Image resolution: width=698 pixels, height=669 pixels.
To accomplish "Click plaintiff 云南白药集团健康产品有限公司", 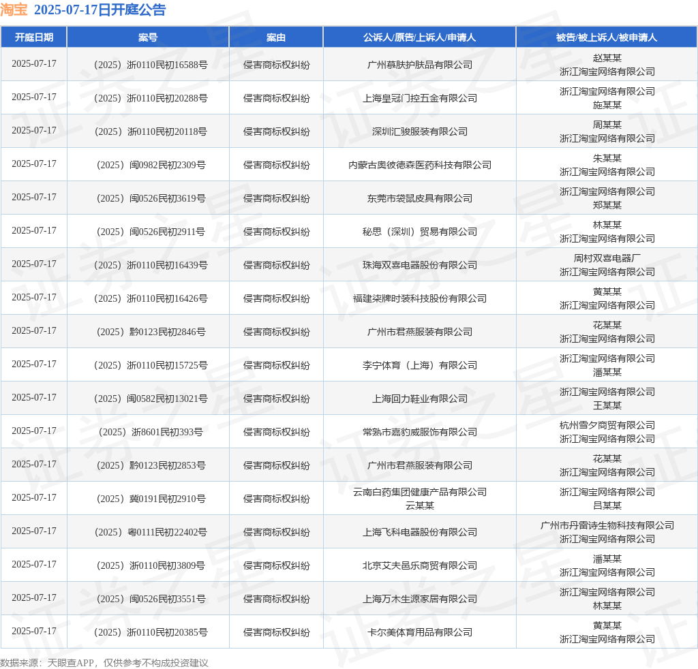I will [419, 492].
